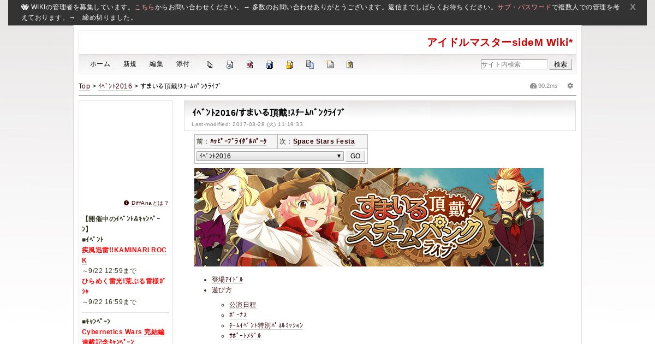This screenshot has width=655, height=344.
Task: Click the ～9/22 16:59まで date text
Action: pos(109,302)
